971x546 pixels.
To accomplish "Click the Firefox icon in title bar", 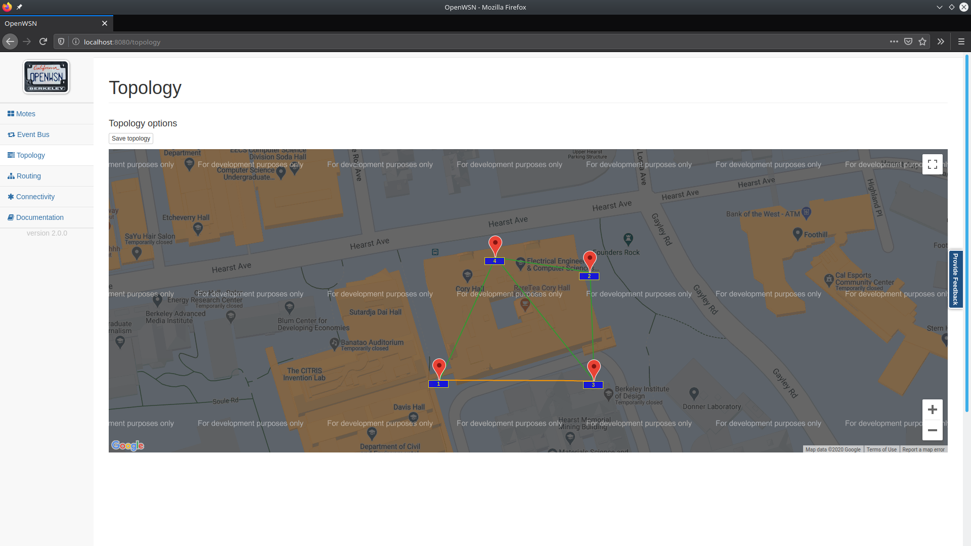I will [7, 7].
